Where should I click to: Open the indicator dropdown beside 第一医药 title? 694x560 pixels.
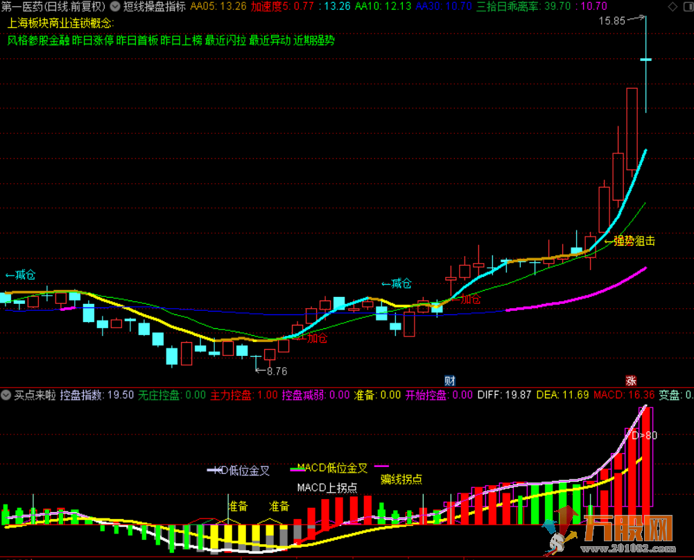pyautogui.click(x=114, y=6)
